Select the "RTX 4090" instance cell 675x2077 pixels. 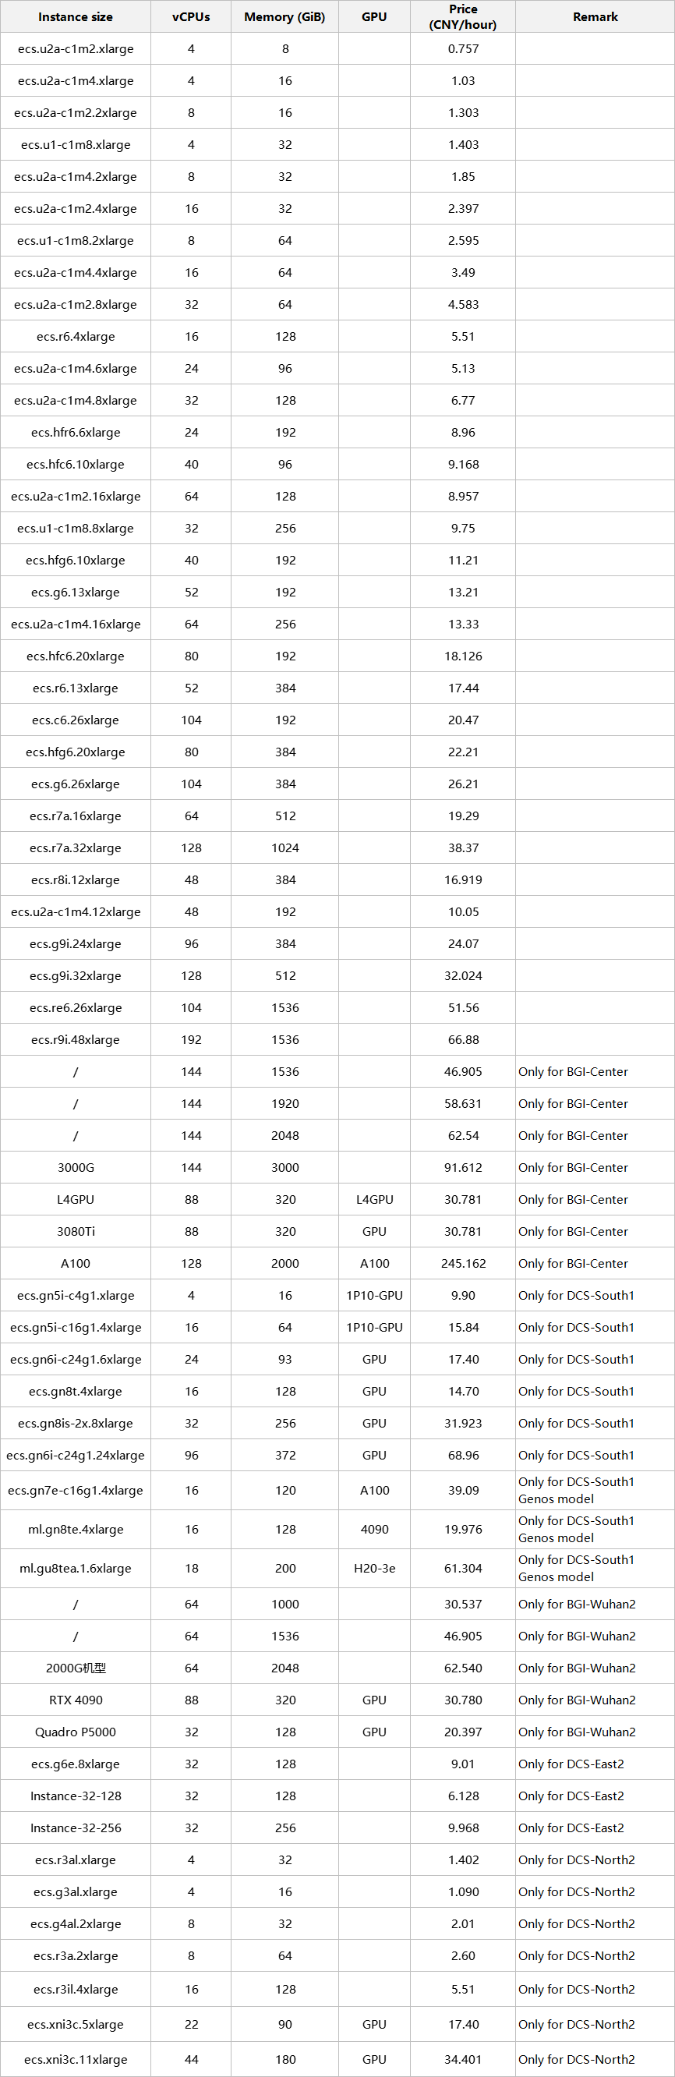(x=75, y=1700)
